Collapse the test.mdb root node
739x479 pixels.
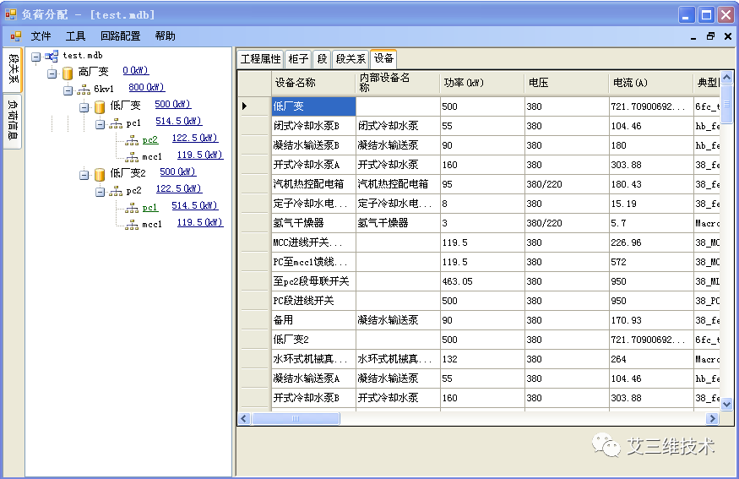[35, 57]
